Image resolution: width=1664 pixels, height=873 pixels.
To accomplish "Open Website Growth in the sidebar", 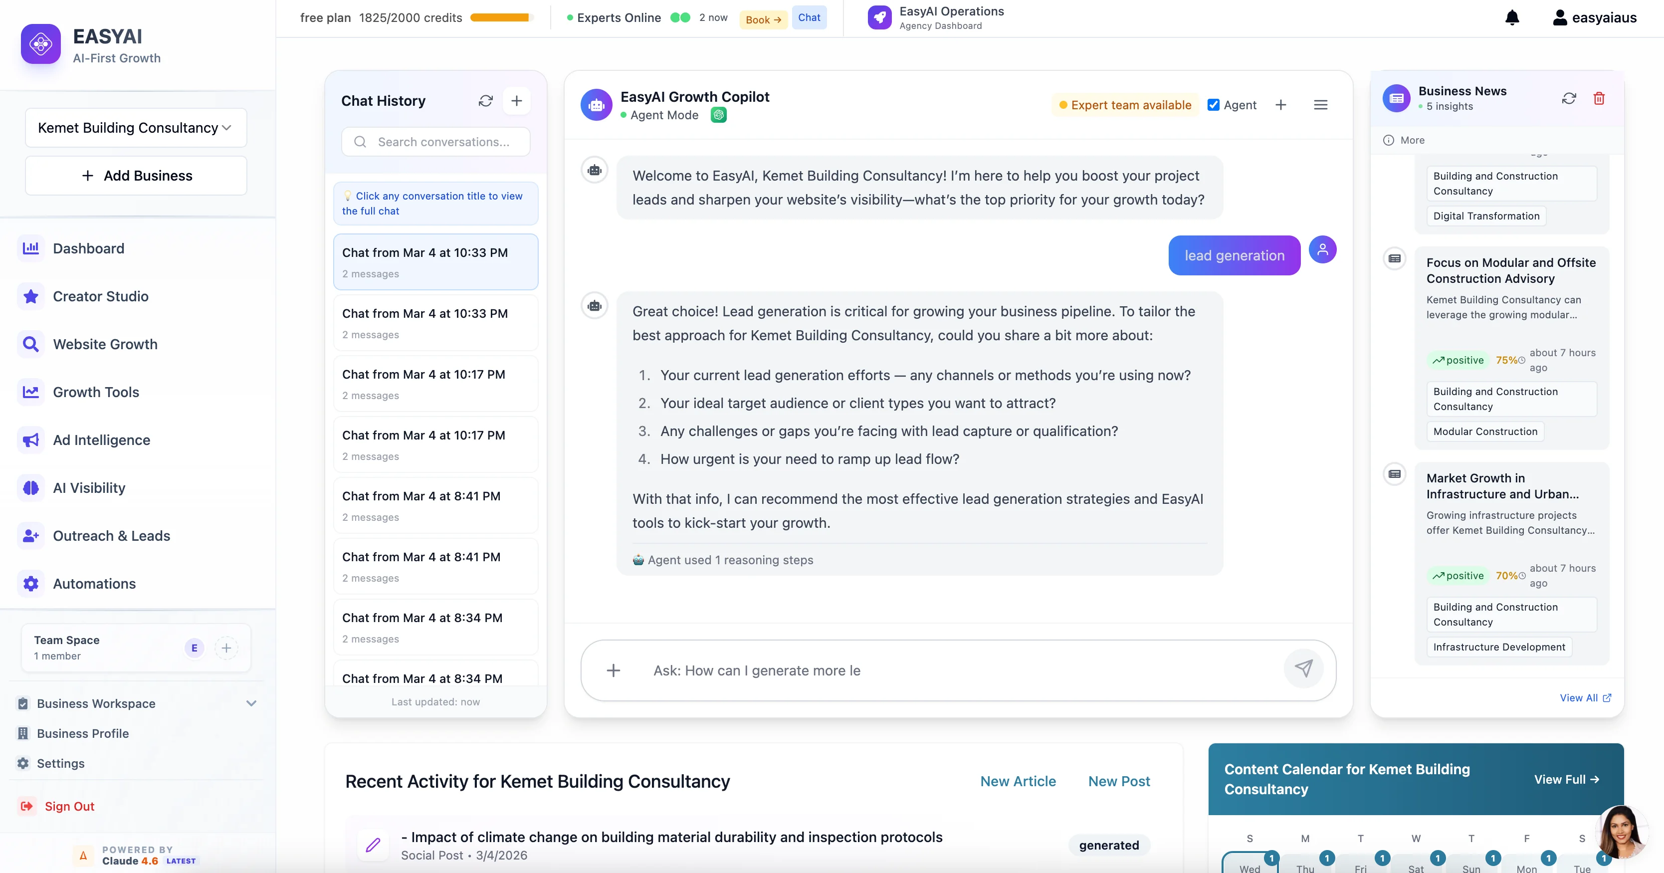I will click(x=105, y=344).
